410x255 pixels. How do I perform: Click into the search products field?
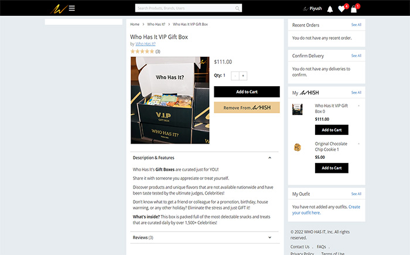click(x=185, y=8)
